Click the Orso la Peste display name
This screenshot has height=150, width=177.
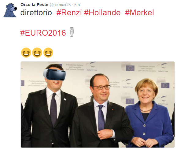click(34, 5)
